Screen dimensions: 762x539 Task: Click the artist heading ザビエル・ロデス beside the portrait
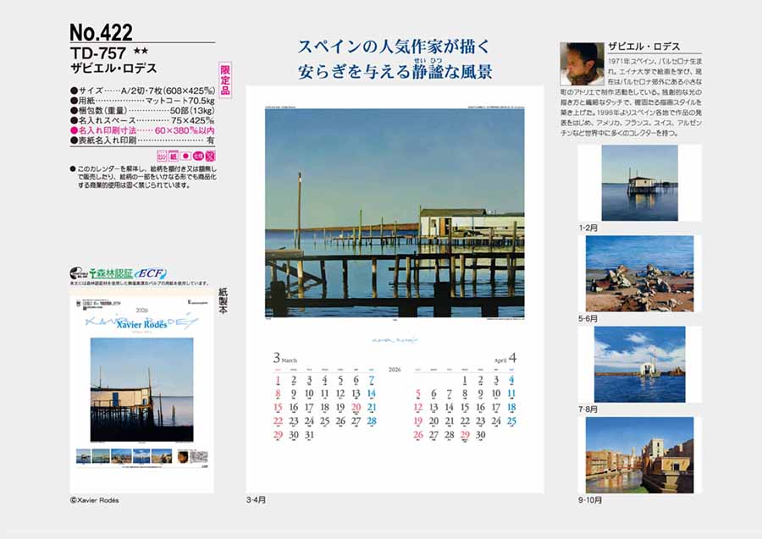644,47
